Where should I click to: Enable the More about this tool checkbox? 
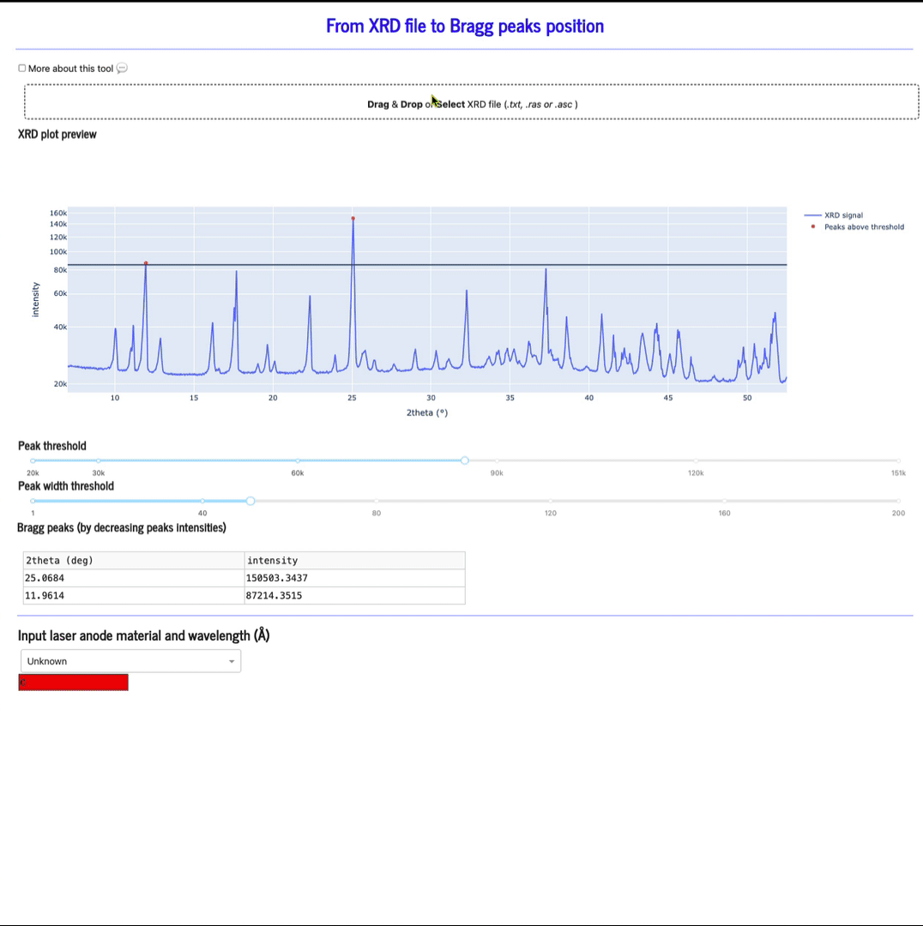pos(22,69)
